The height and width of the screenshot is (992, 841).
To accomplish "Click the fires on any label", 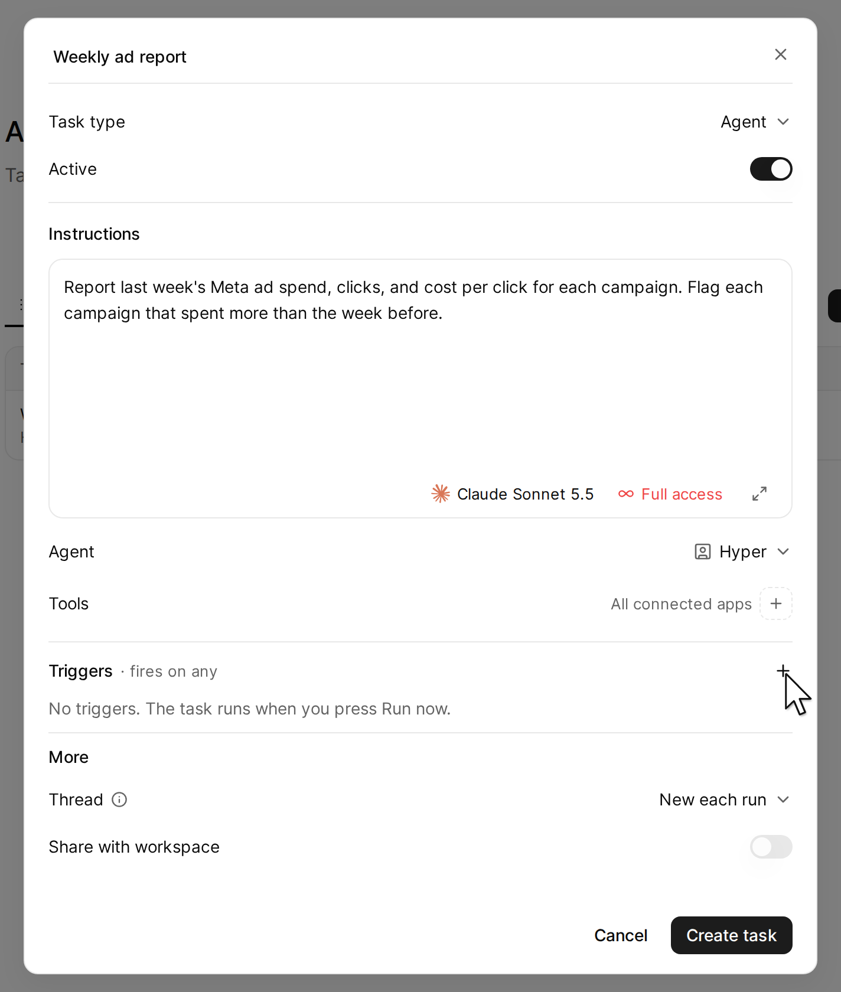I will 174,671.
